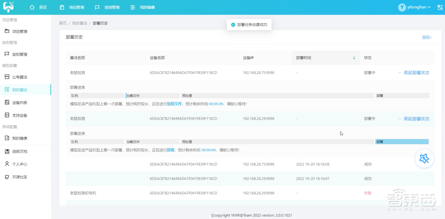Click the 部署历史 panel title
The image size is (445, 219).
[x=74, y=37]
